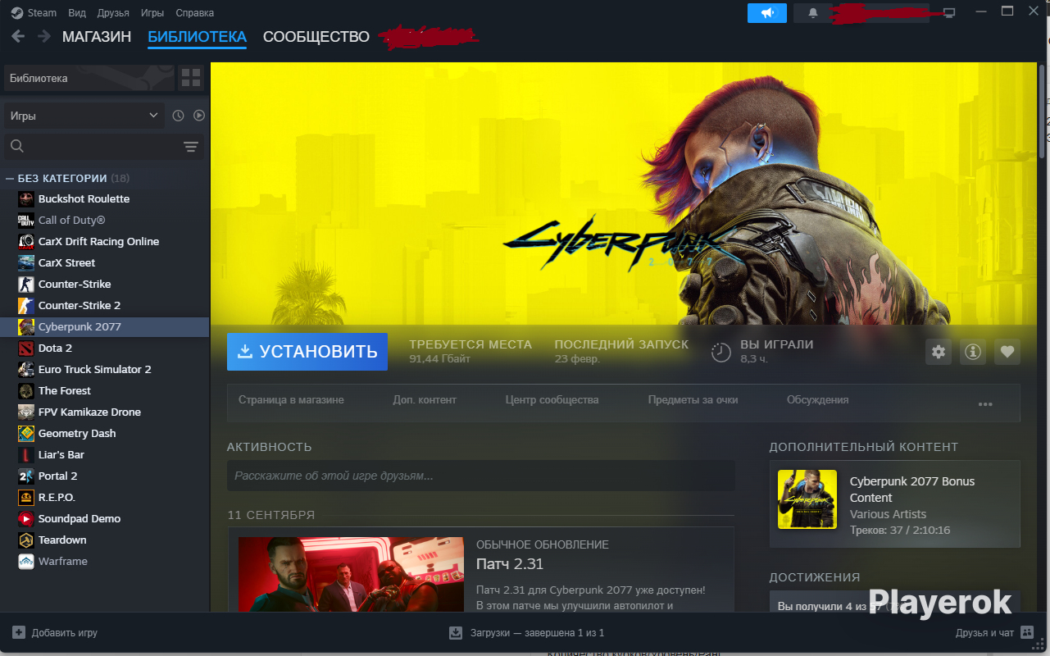Select the Counter-Strike 2 icon
1050x656 pixels.
25,306
